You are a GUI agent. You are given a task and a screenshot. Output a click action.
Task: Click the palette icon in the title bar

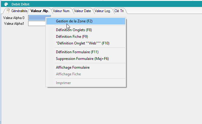[6, 4]
